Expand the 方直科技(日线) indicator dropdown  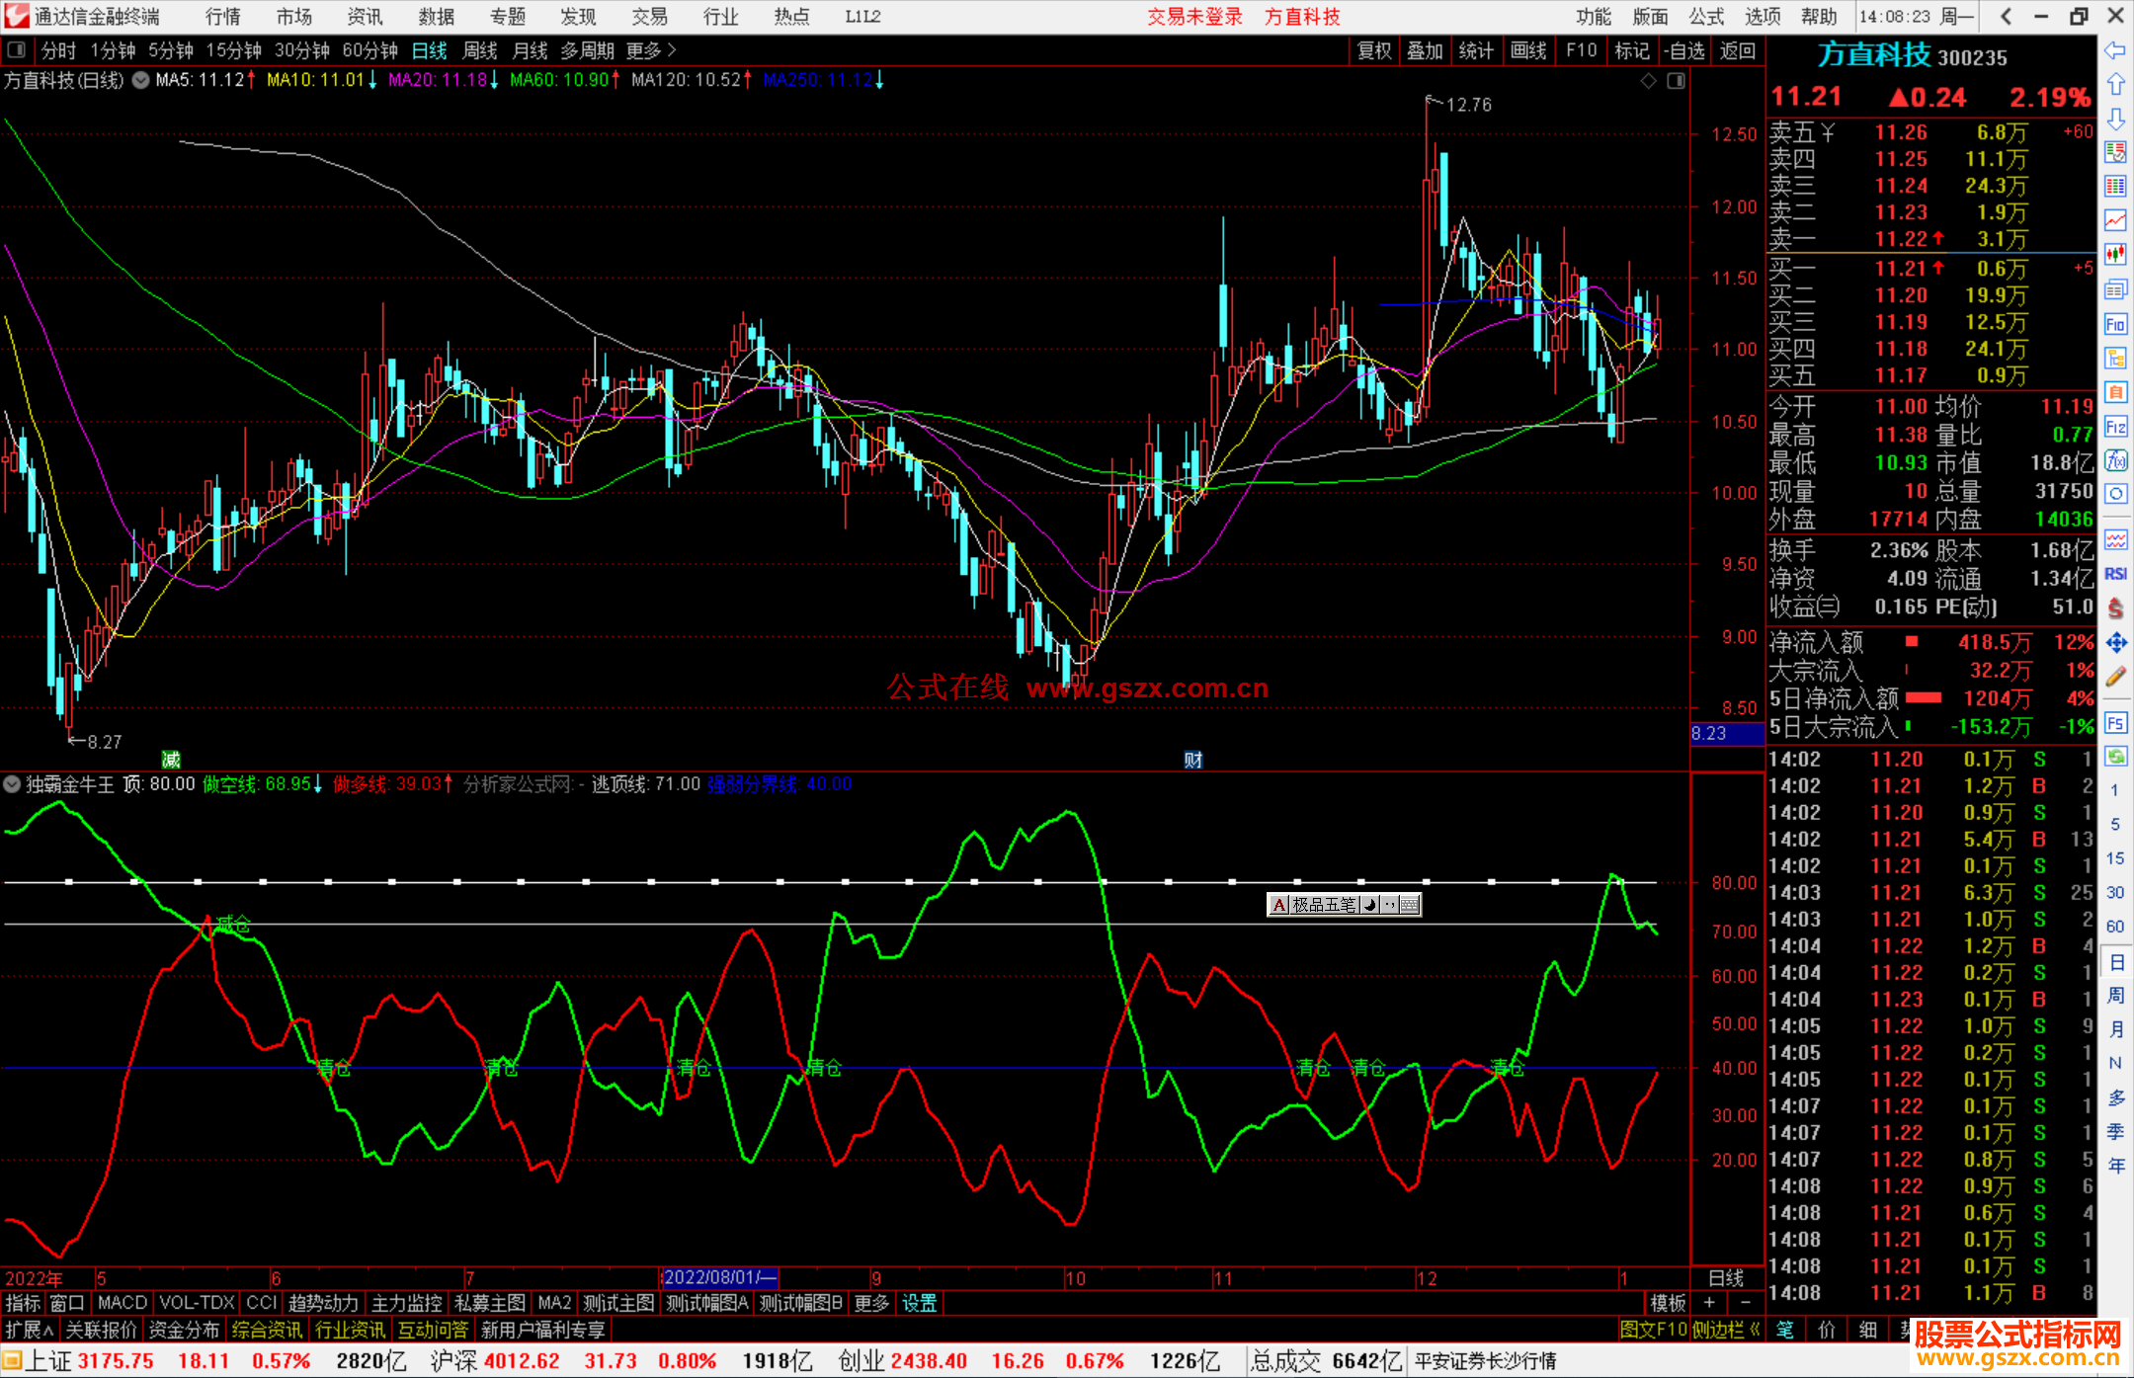(141, 81)
